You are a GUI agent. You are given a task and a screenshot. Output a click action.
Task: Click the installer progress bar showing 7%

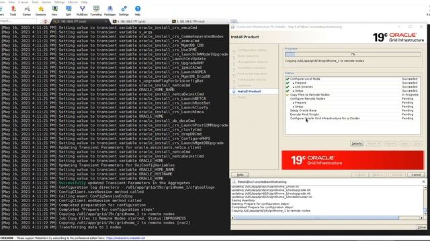coord(353,54)
